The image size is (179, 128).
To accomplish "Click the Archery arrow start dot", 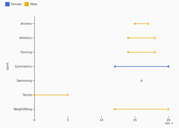I will click(135, 24).
